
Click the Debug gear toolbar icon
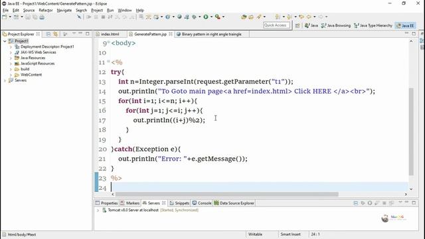point(194,17)
